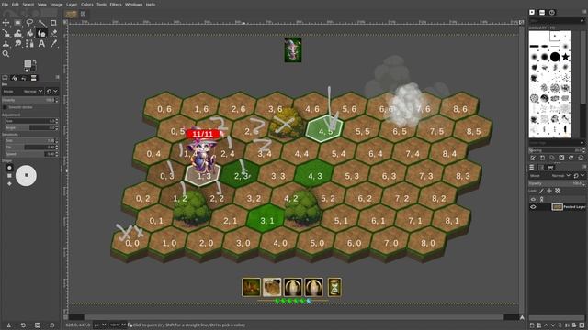Open the Edit menu
588x330 pixels.
pyautogui.click(x=16, y=5)
